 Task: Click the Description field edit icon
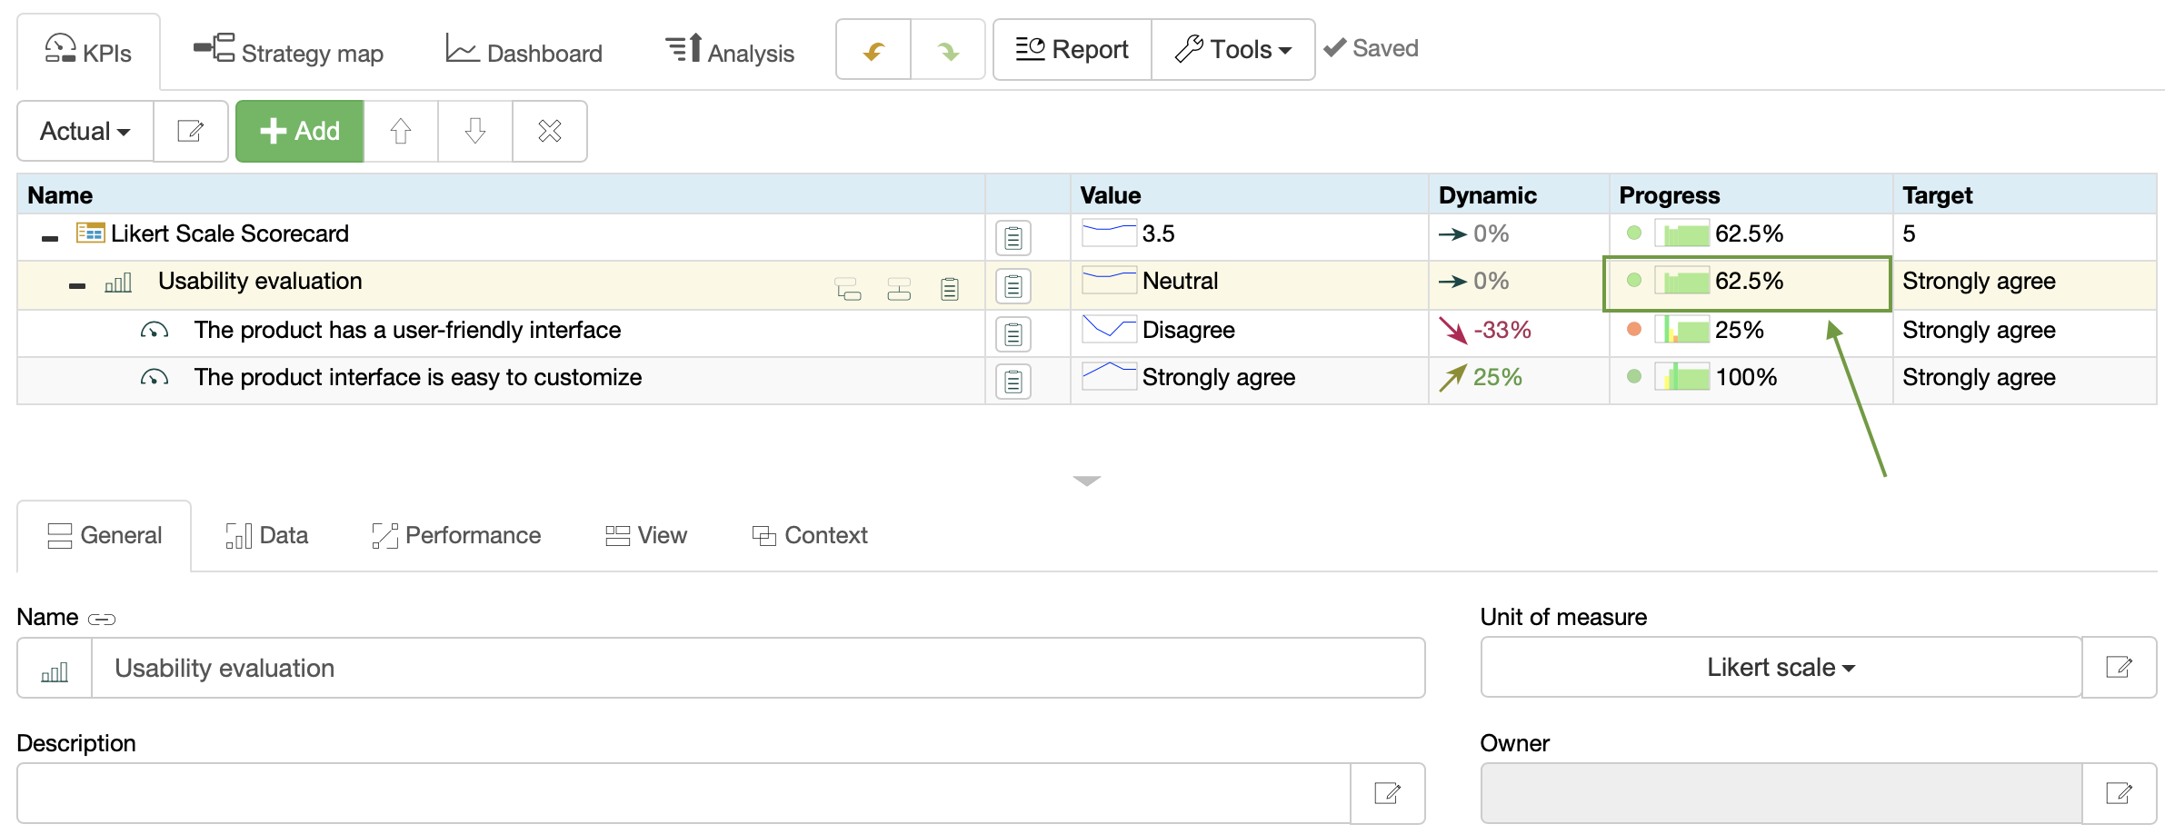(x=1387, y=793)
